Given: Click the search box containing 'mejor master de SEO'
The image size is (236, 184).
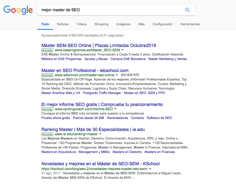Looking at the screenshot, I should coord(116,10).
